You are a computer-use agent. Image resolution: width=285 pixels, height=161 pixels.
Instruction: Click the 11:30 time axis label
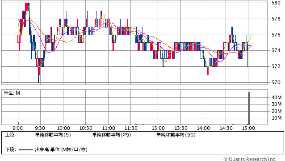coord(131,128)
